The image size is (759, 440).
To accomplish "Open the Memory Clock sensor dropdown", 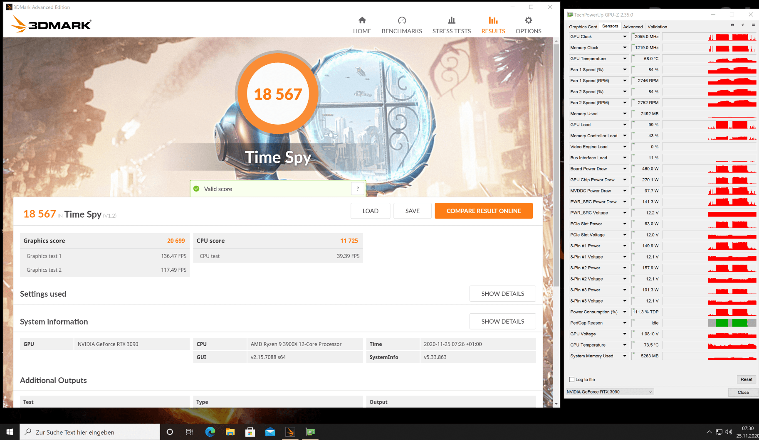I will [625, 48].
